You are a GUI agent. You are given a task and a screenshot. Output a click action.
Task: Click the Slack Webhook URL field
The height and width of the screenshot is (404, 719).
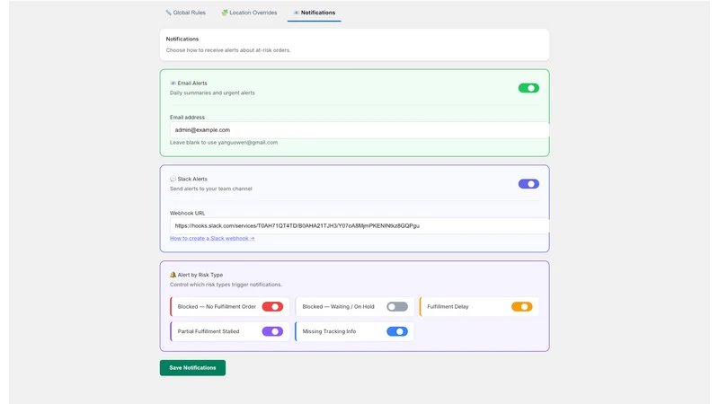click(x=359, y=225)
